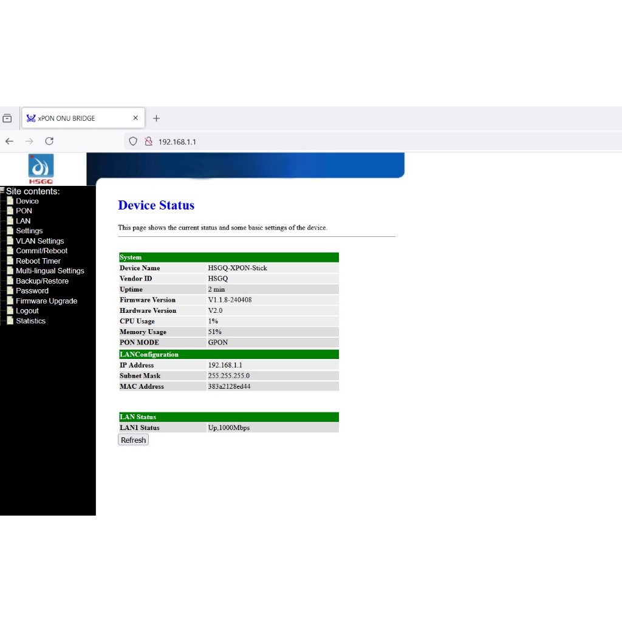
Task: Click Logout in the sidebar
Action: tap(27, 311)
